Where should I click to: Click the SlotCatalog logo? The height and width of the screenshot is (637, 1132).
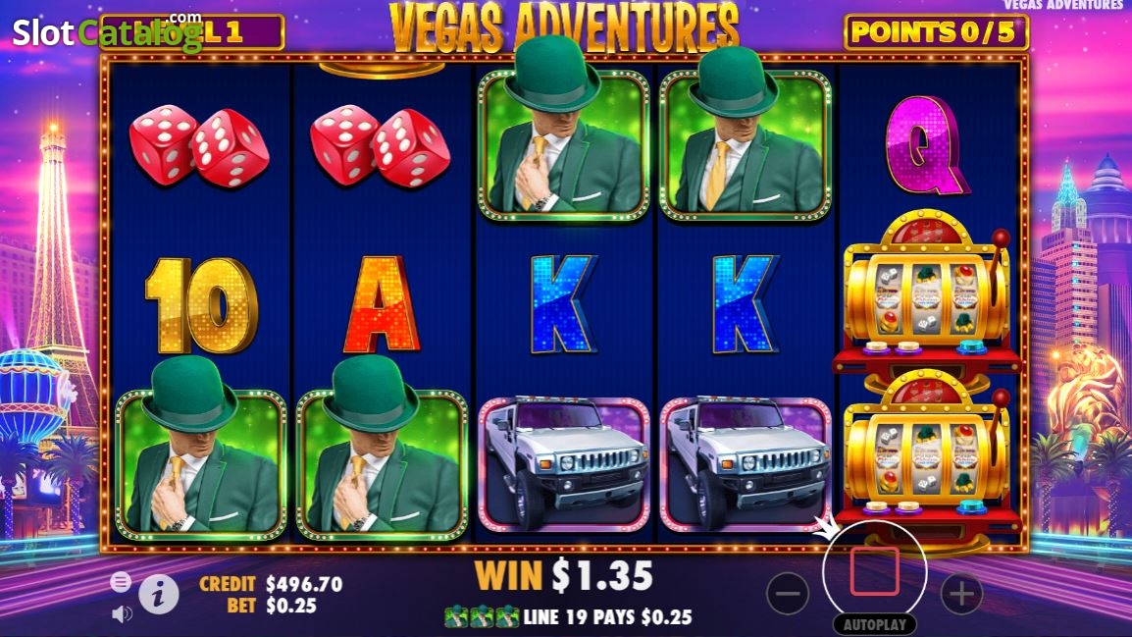pyautogui.click(x=107, y=32)
